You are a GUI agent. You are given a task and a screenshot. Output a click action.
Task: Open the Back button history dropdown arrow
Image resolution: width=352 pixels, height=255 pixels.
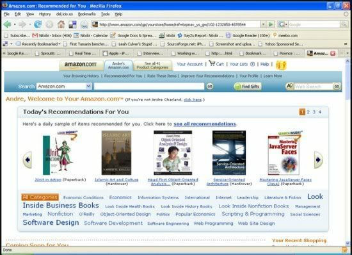pyautogui.click(x=15, y=24)
